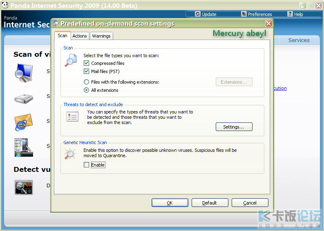Viewport: 324px width, 231px height.
Task: Open threat Settings... button
Action: (x=234, y=127)
